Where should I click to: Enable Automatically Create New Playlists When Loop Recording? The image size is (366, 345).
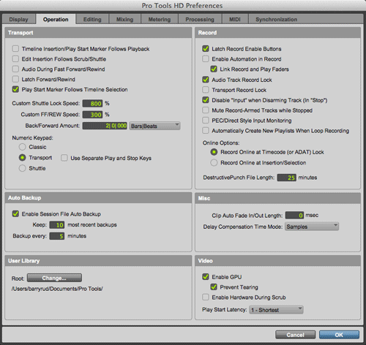(206, 131)
